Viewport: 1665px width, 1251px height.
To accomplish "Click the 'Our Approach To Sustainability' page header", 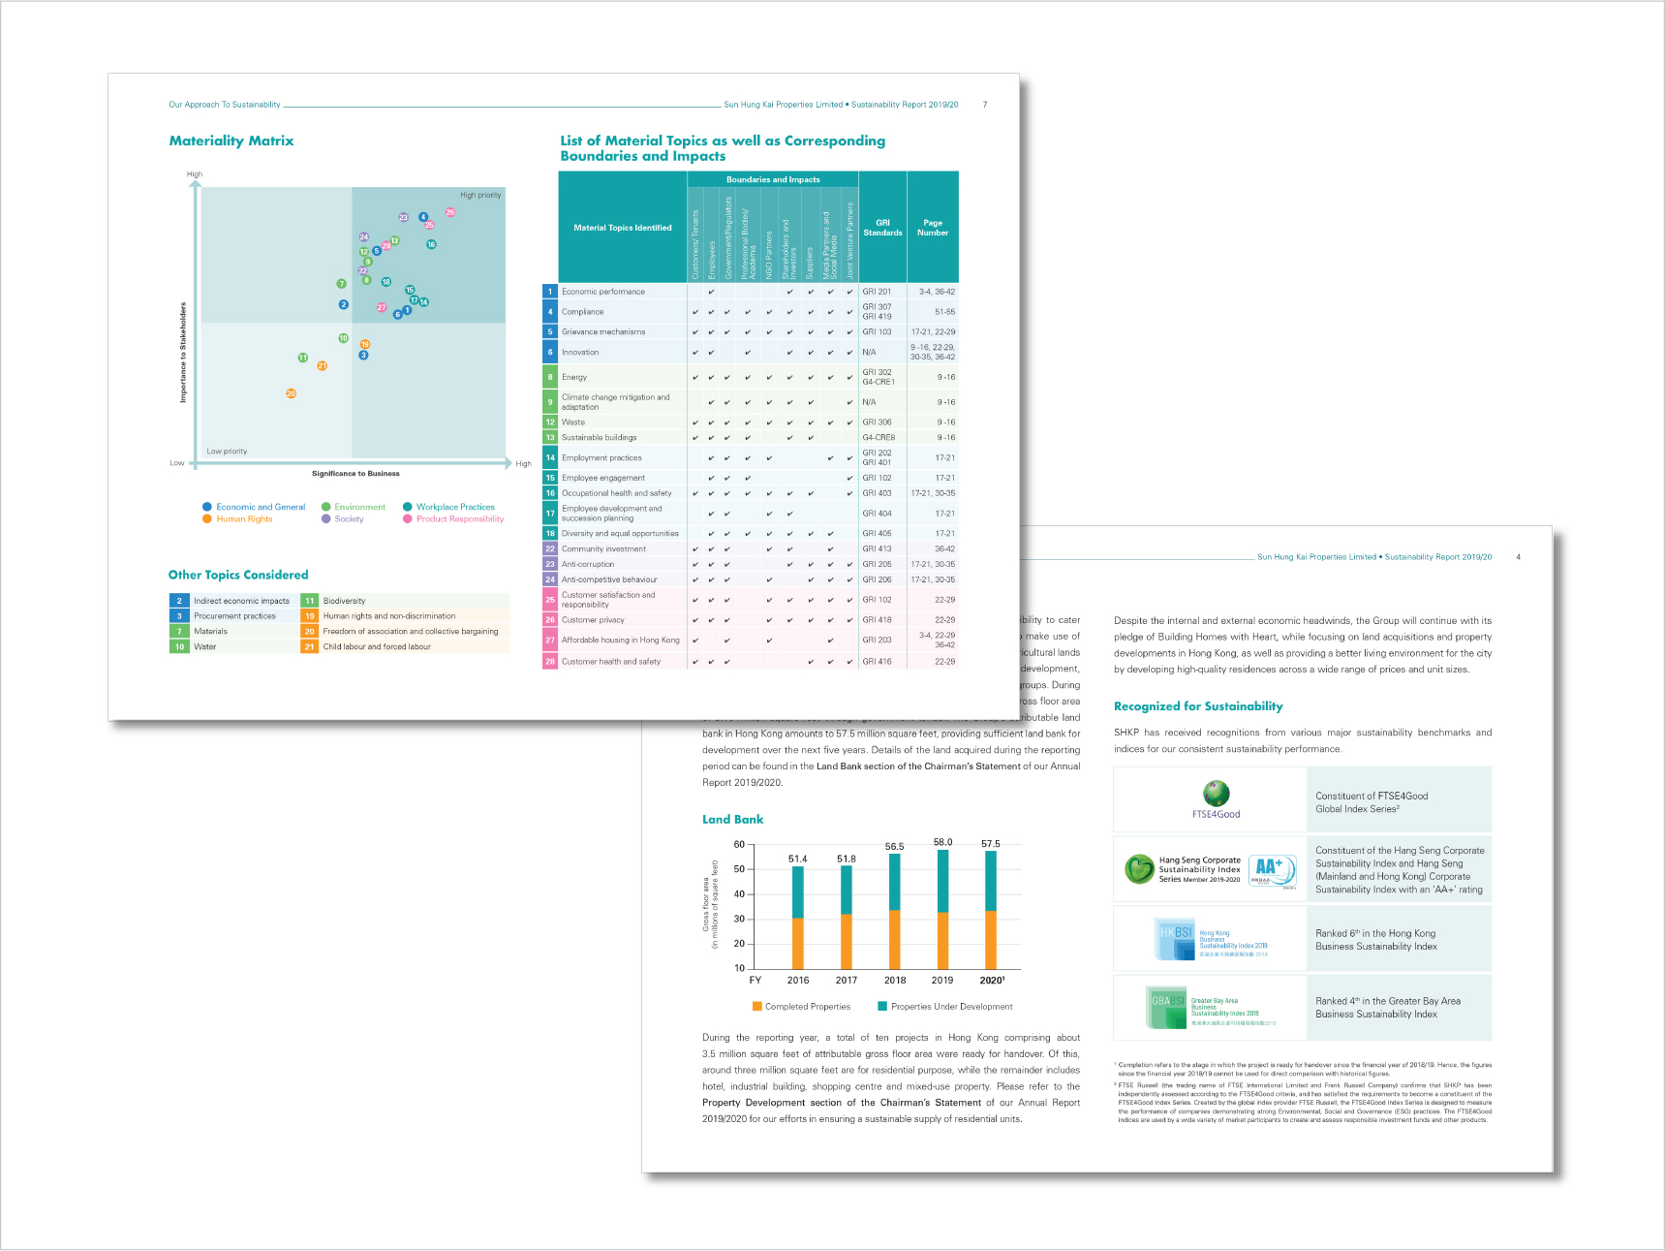I will click(x=225, y=105).
